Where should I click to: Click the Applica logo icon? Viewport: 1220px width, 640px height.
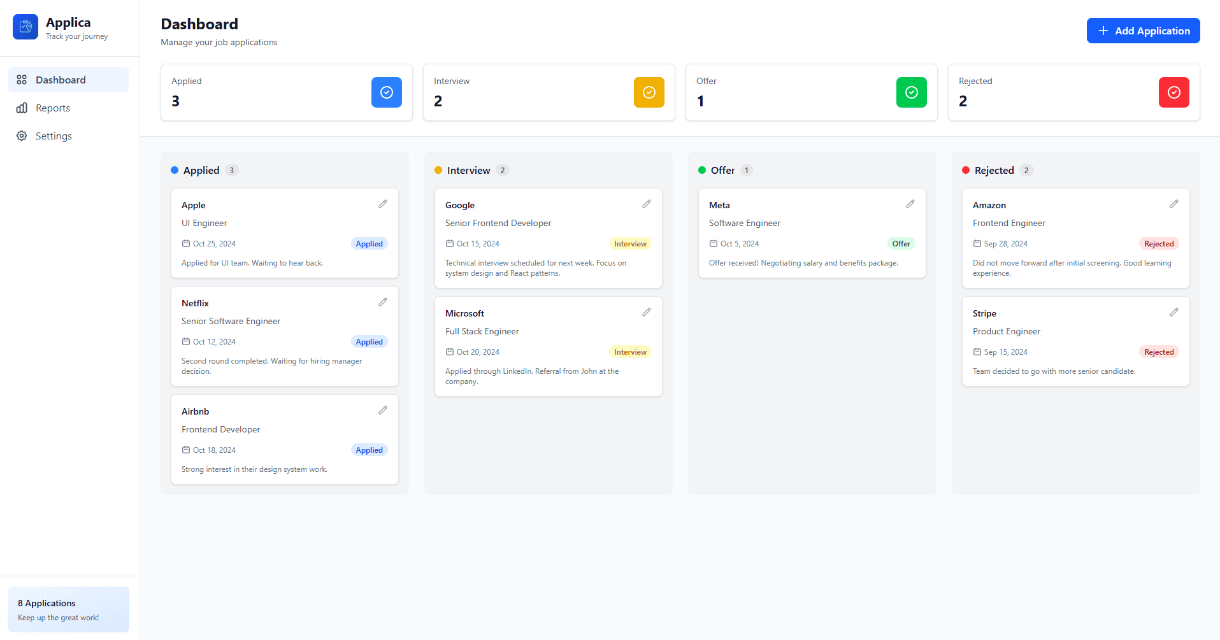[25, 27]
